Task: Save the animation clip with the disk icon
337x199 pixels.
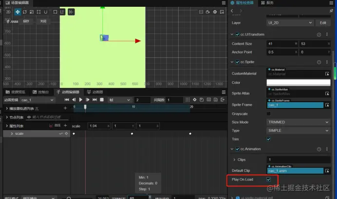Action: coord(202,100)
